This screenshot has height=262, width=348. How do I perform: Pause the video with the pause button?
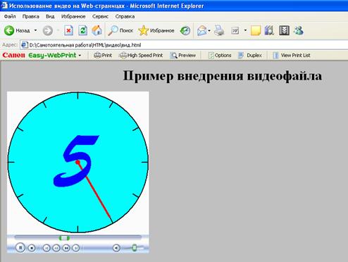tap(20, 248)
